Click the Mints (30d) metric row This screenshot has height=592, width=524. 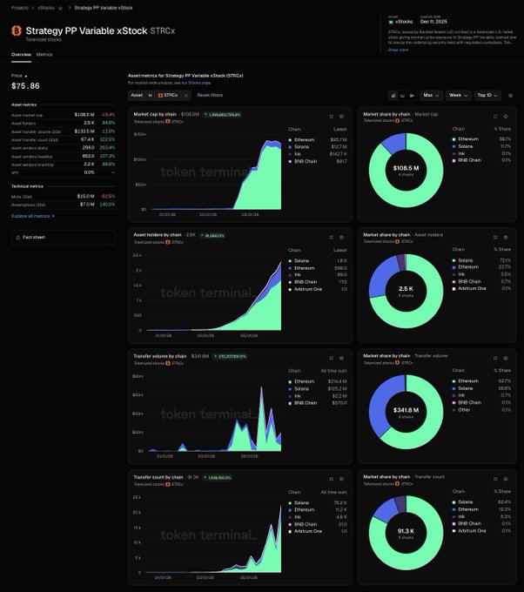click(x=63, y=197)
